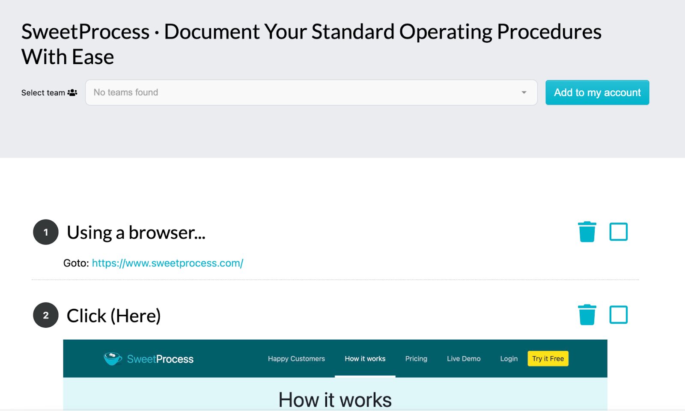Select the Pricing nav item
The height and width of the screenshot is (411, 685).
pyautogui.click(x=416, y=358)
